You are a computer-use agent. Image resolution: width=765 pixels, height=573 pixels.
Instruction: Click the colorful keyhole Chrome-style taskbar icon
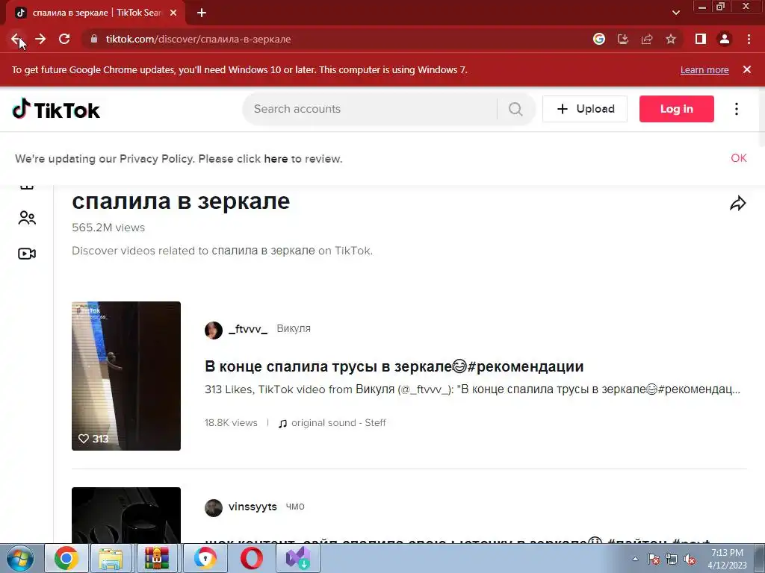(x=205, y=558)
